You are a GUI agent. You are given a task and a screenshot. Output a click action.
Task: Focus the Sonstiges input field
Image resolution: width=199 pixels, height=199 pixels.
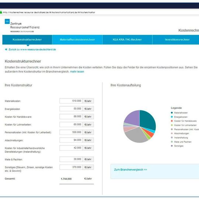pyautogui.click(x=71, y=167)
